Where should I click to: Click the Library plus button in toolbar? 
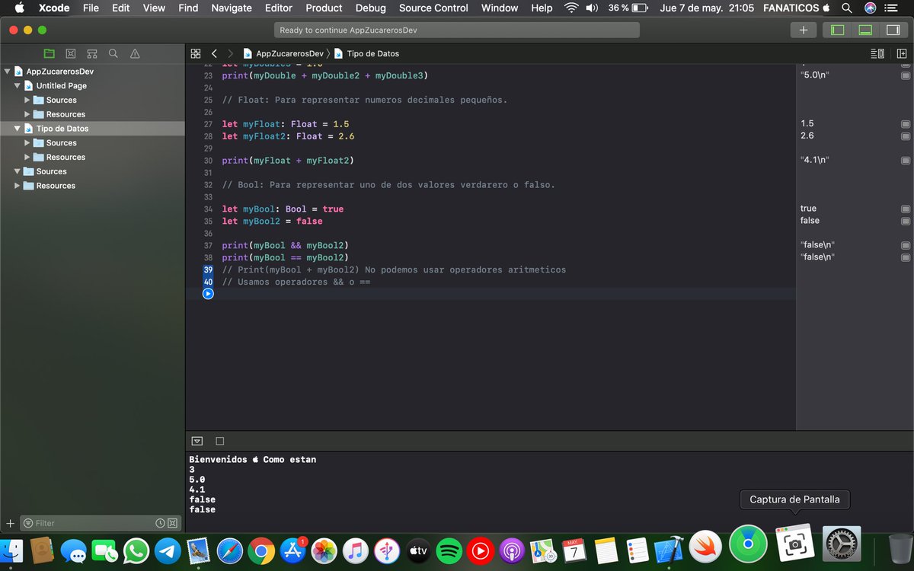pos(803,30)
